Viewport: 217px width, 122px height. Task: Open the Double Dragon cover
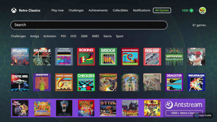[x=86, y=108]
